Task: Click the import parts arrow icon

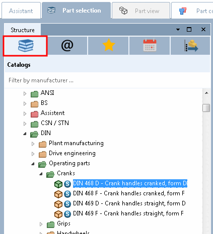Action: click(x=191, y=46)
